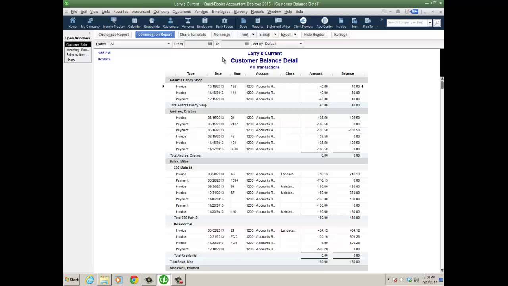Image resolution: width=508 pixels, height=286 pixels.
Task: Click the scrollbar down arrow
Action: point(442,270)
